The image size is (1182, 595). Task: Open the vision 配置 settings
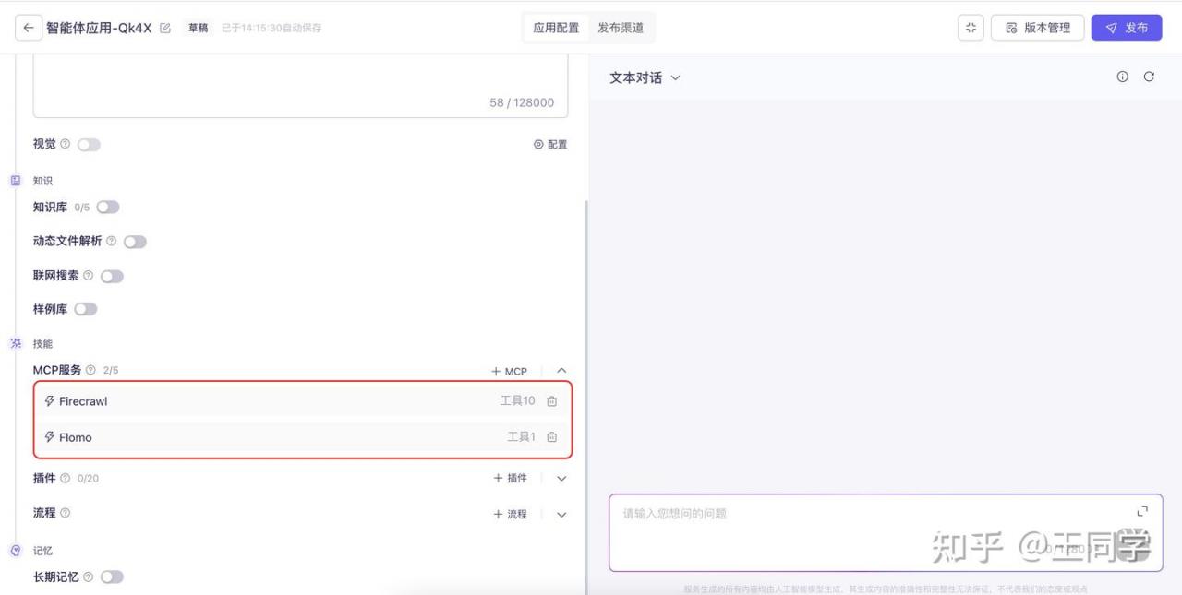550,145
